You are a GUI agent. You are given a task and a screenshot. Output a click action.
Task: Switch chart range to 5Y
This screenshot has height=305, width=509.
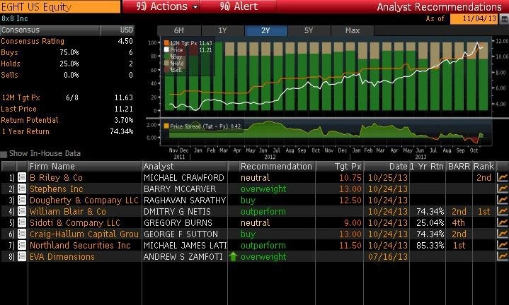click(x=309, y=31)
